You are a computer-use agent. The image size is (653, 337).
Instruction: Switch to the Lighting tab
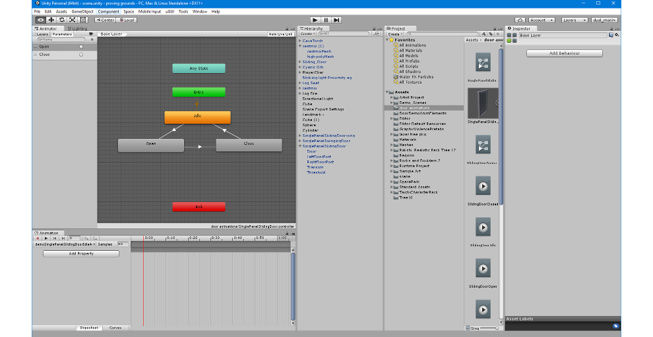(x=77, y=29)
